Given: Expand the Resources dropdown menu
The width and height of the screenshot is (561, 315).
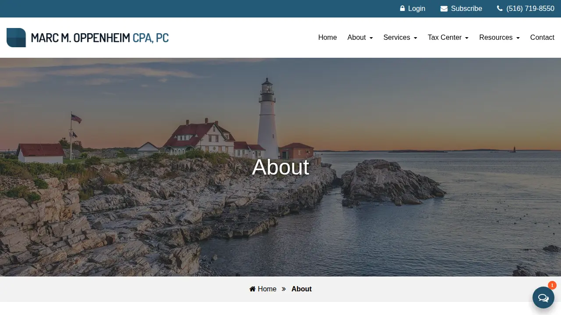Looking at the screenshot, I should 499,38.
